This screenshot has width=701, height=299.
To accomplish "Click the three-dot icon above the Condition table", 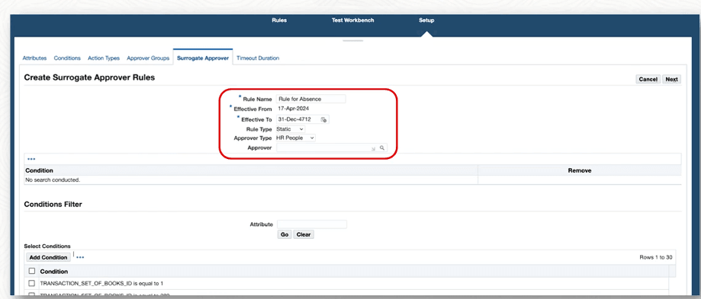I will click(31, 159).
